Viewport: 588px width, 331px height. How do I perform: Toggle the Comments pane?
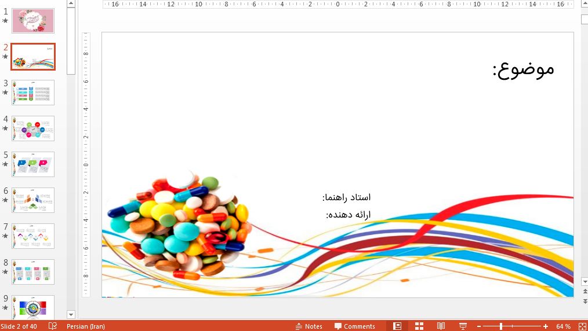tap(355, 326)
